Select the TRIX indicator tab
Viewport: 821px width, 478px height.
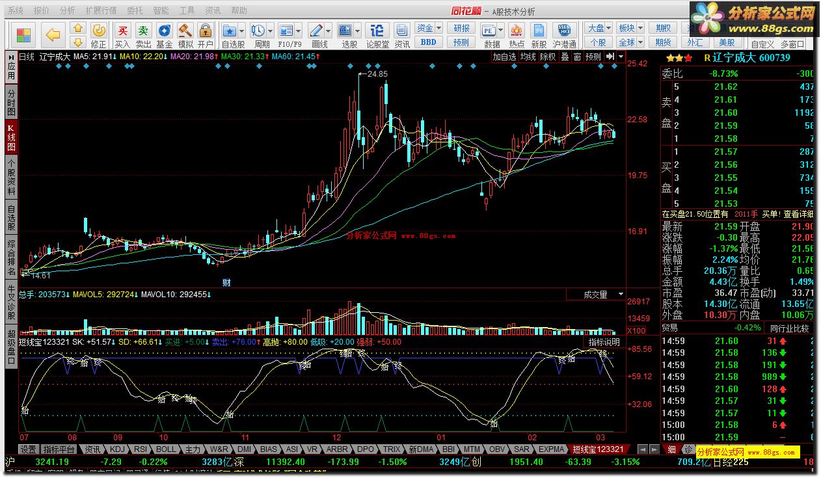[x=392, y=449]
